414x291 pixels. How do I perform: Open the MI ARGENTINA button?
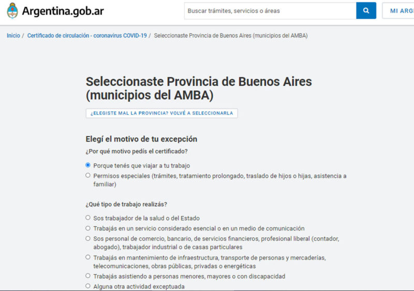[398, 11]
